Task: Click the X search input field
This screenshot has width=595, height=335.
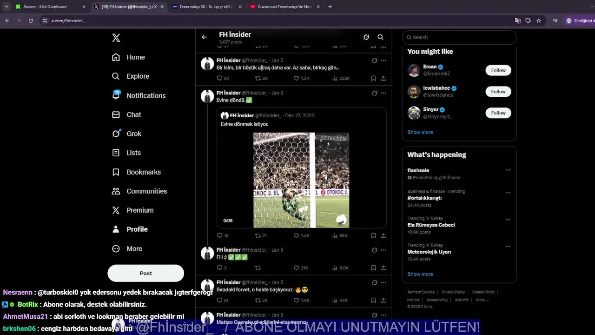Action: (x=459, y=37)
